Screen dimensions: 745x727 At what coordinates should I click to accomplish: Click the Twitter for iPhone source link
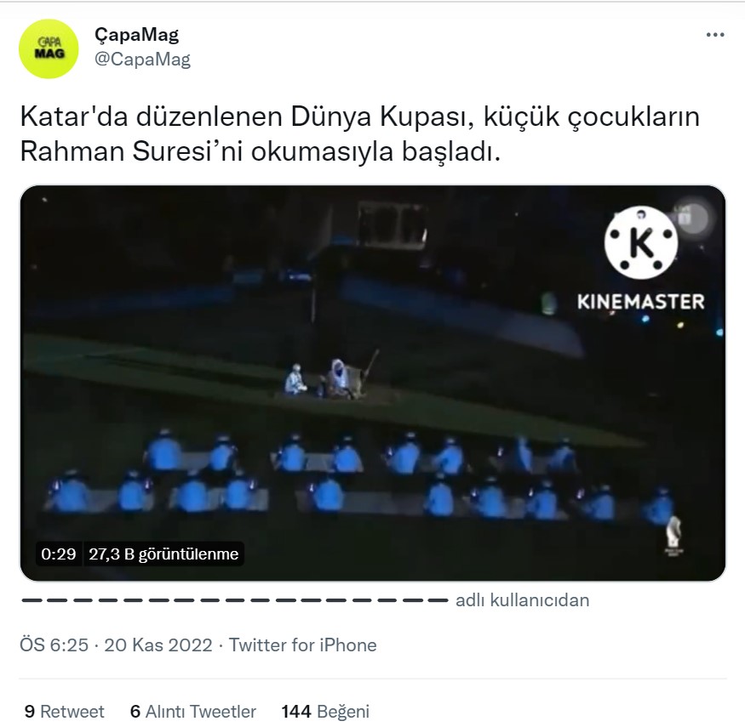(302, 645)
